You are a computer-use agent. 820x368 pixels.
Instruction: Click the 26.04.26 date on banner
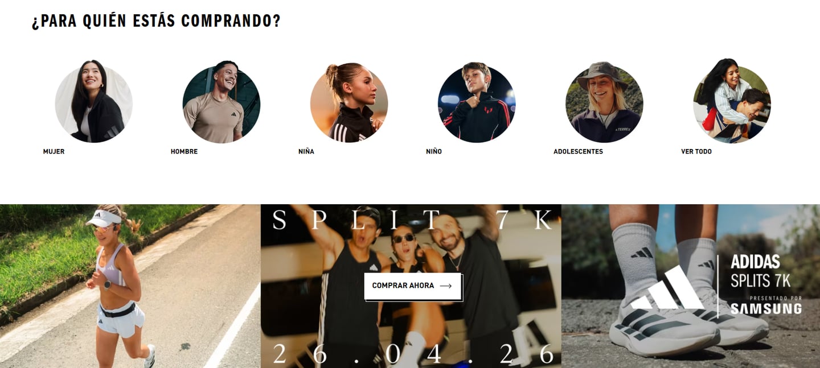click(x=413, y=354)
